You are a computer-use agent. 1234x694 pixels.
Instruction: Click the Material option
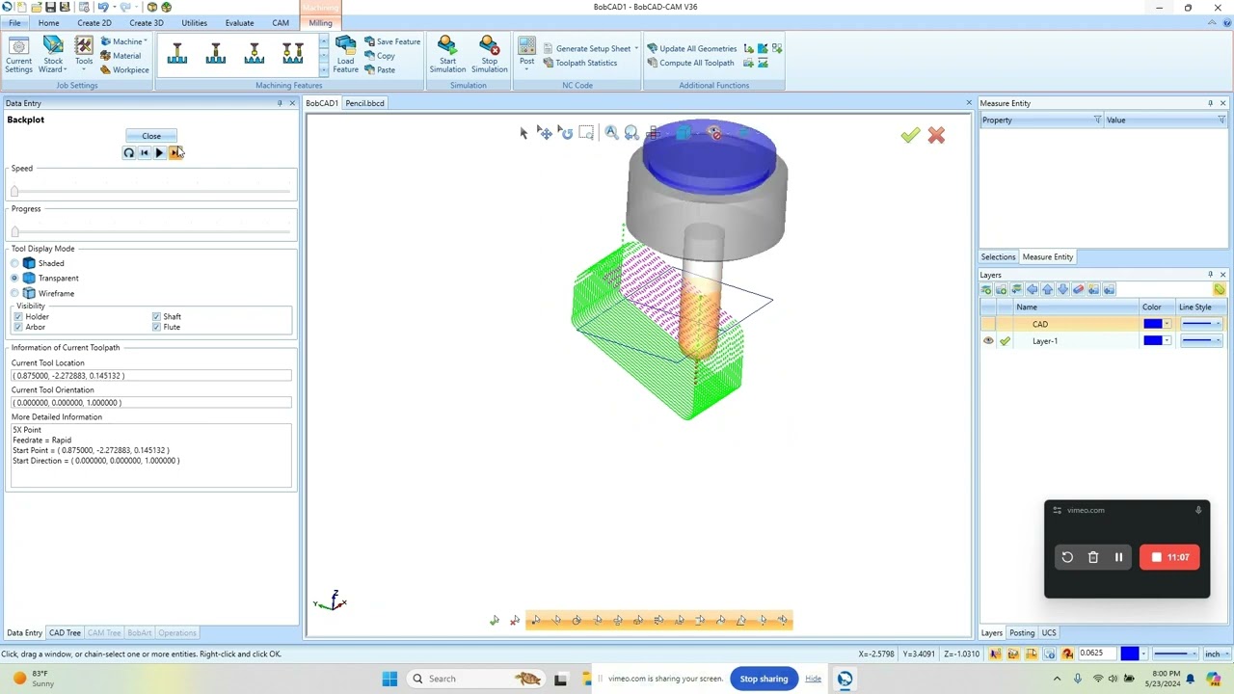[121, 56]
